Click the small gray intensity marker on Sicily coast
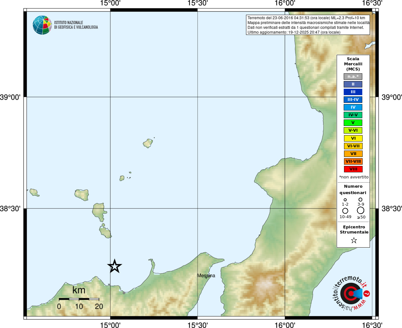The image size is (402, 328). click(x=124, y=293)
